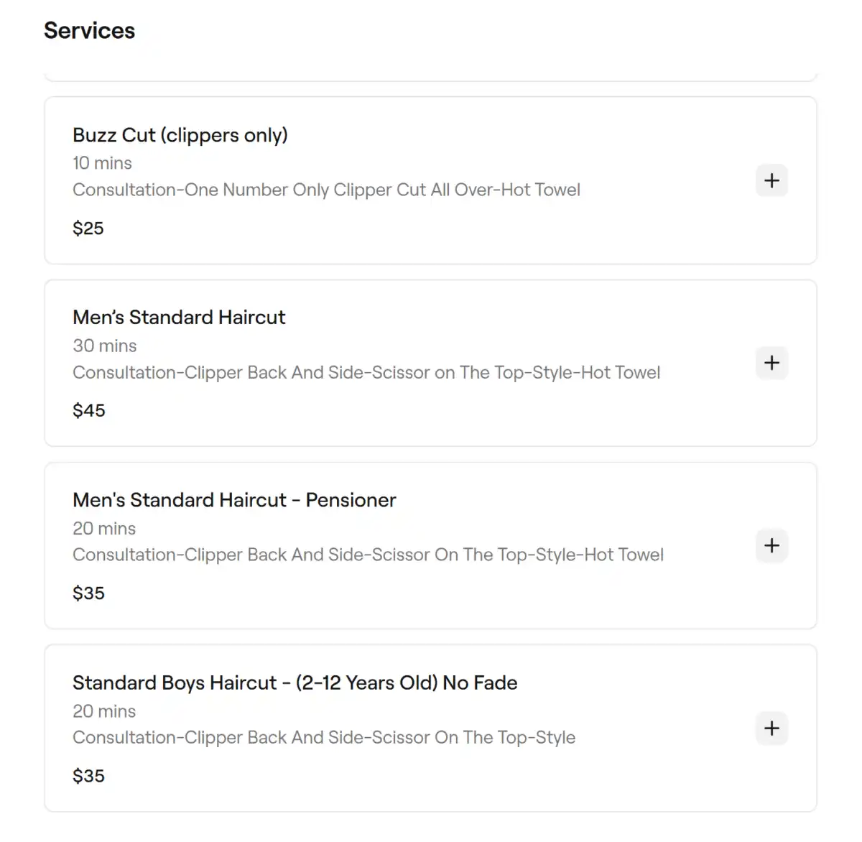Add Standard Boys Haircut via plus icon
862x842 pixels.
(771, 728)
